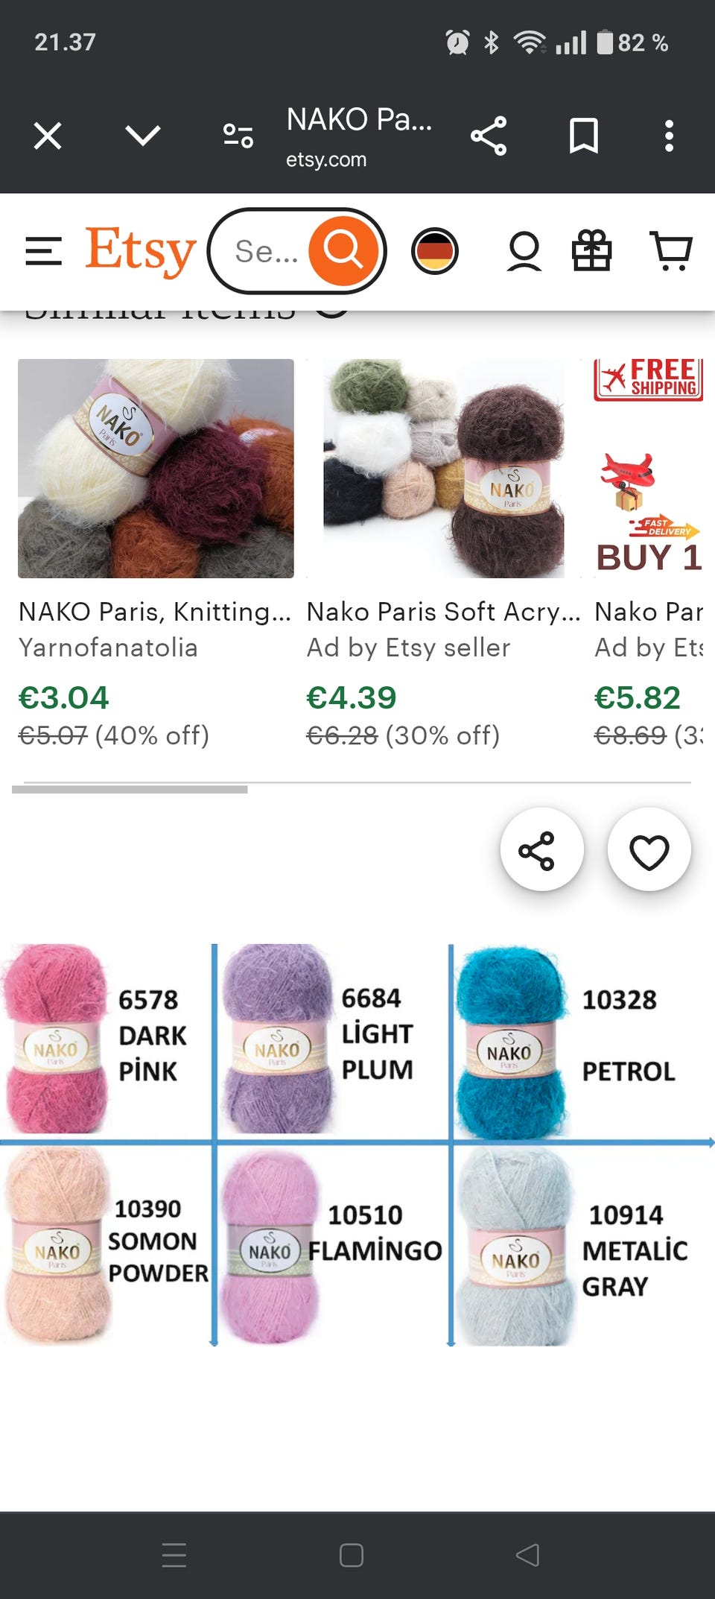Open NAKO Paris Knitting listing title
715x1599 pixels.
[x=154, y=612]
